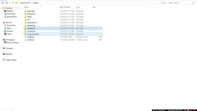Click the Favorites star icon
This screenshot has height=111, width=197.
click(x=4, y=8)
